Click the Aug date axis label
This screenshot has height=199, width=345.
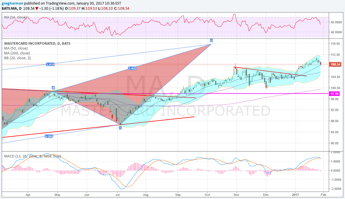click(x=146, y=195)
